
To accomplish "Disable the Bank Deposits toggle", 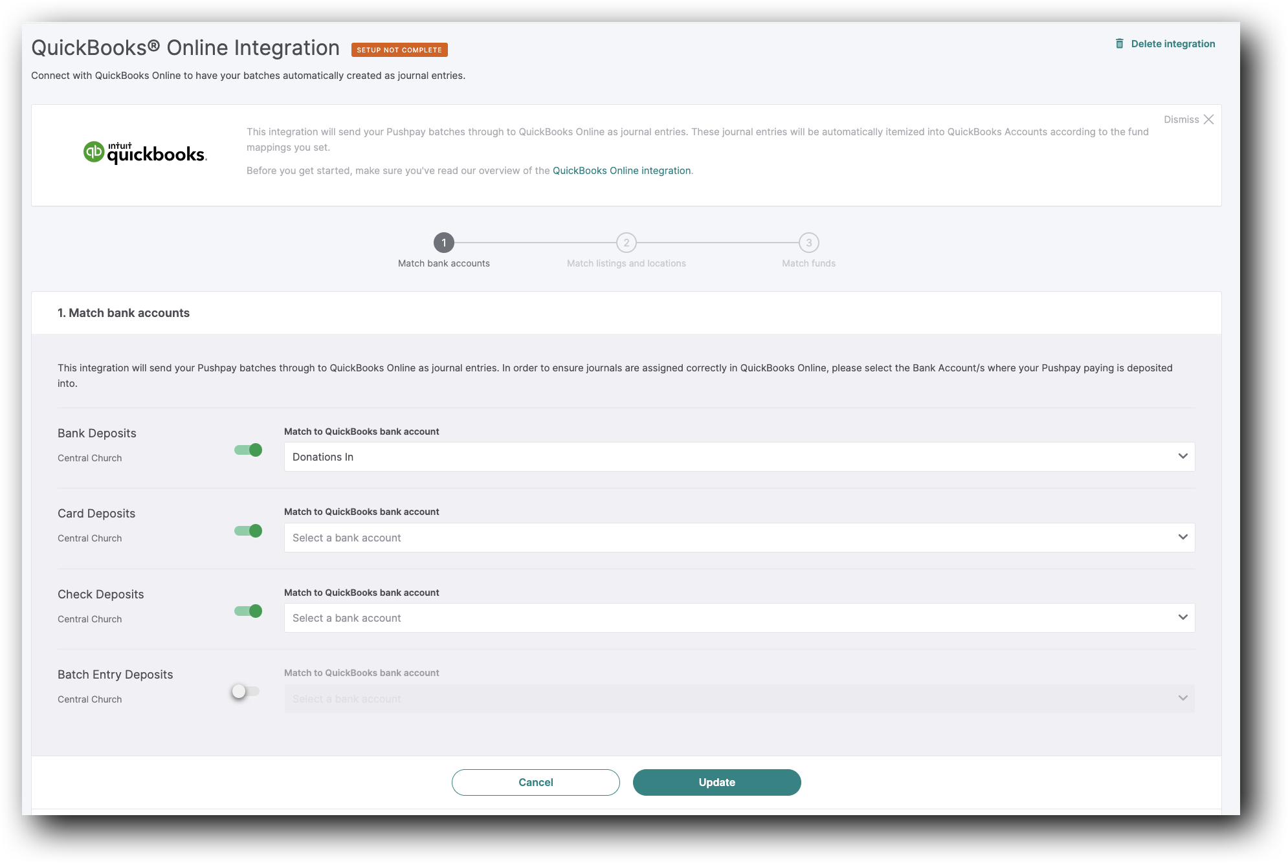I will tap(249, 450).
